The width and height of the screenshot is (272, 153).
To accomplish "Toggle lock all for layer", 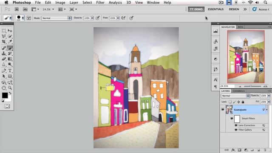I will coord(243,102).
